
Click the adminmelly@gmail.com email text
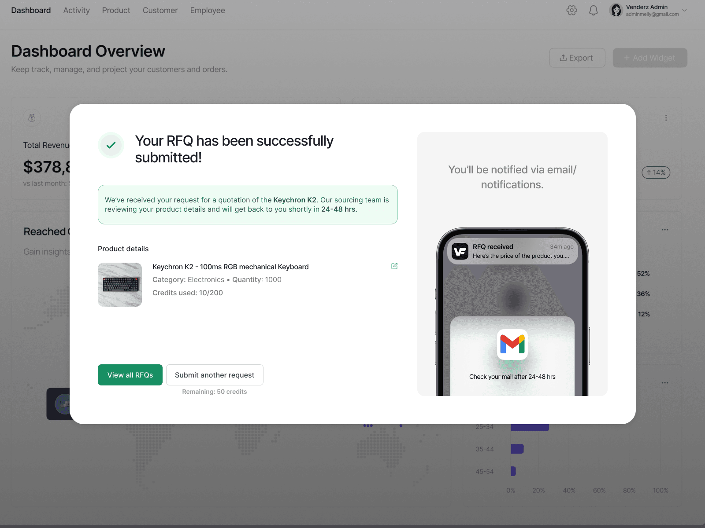click(652, 14)
